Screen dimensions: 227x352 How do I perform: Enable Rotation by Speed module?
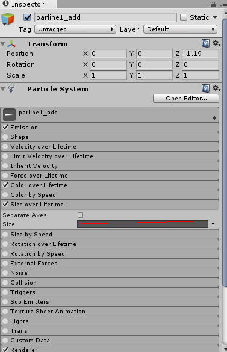coord(5,254)
